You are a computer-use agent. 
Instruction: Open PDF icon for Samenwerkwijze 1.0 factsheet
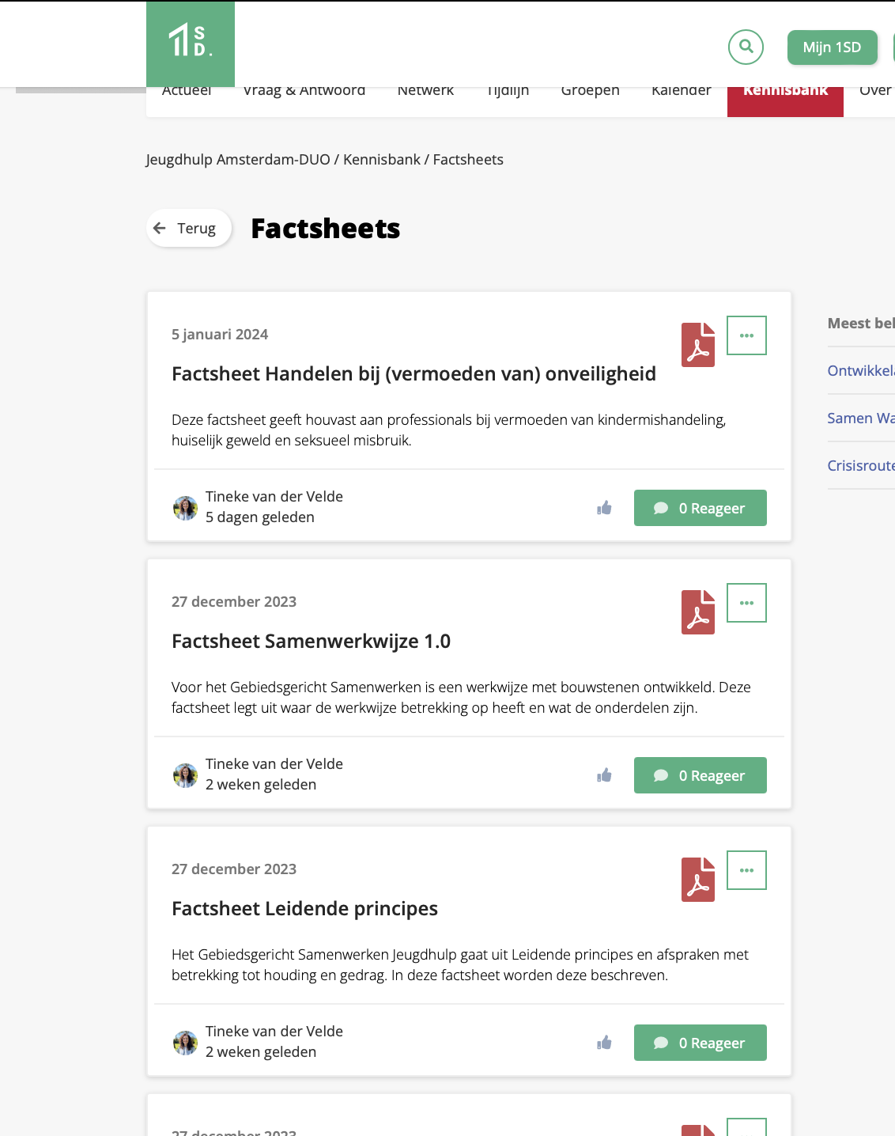click(698, 612)
